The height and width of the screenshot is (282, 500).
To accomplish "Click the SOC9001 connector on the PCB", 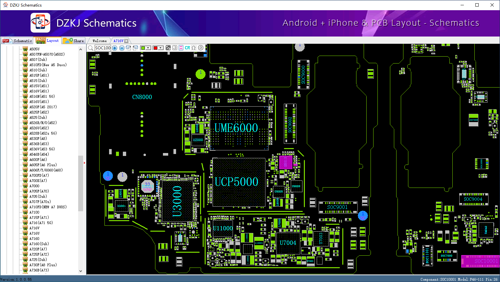I will click(338, 207).
